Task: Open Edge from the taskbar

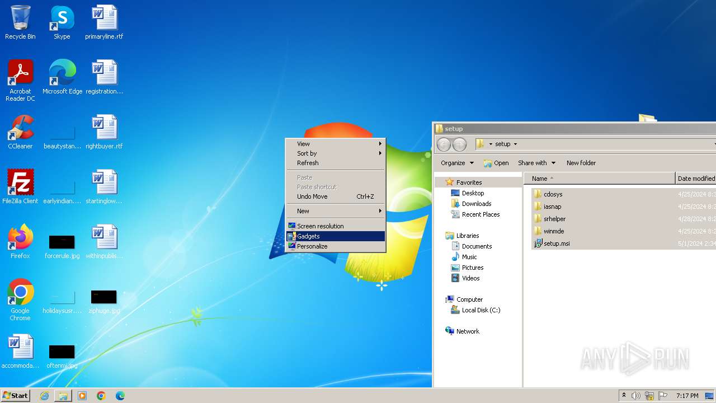Action: [x=120, y=396]
